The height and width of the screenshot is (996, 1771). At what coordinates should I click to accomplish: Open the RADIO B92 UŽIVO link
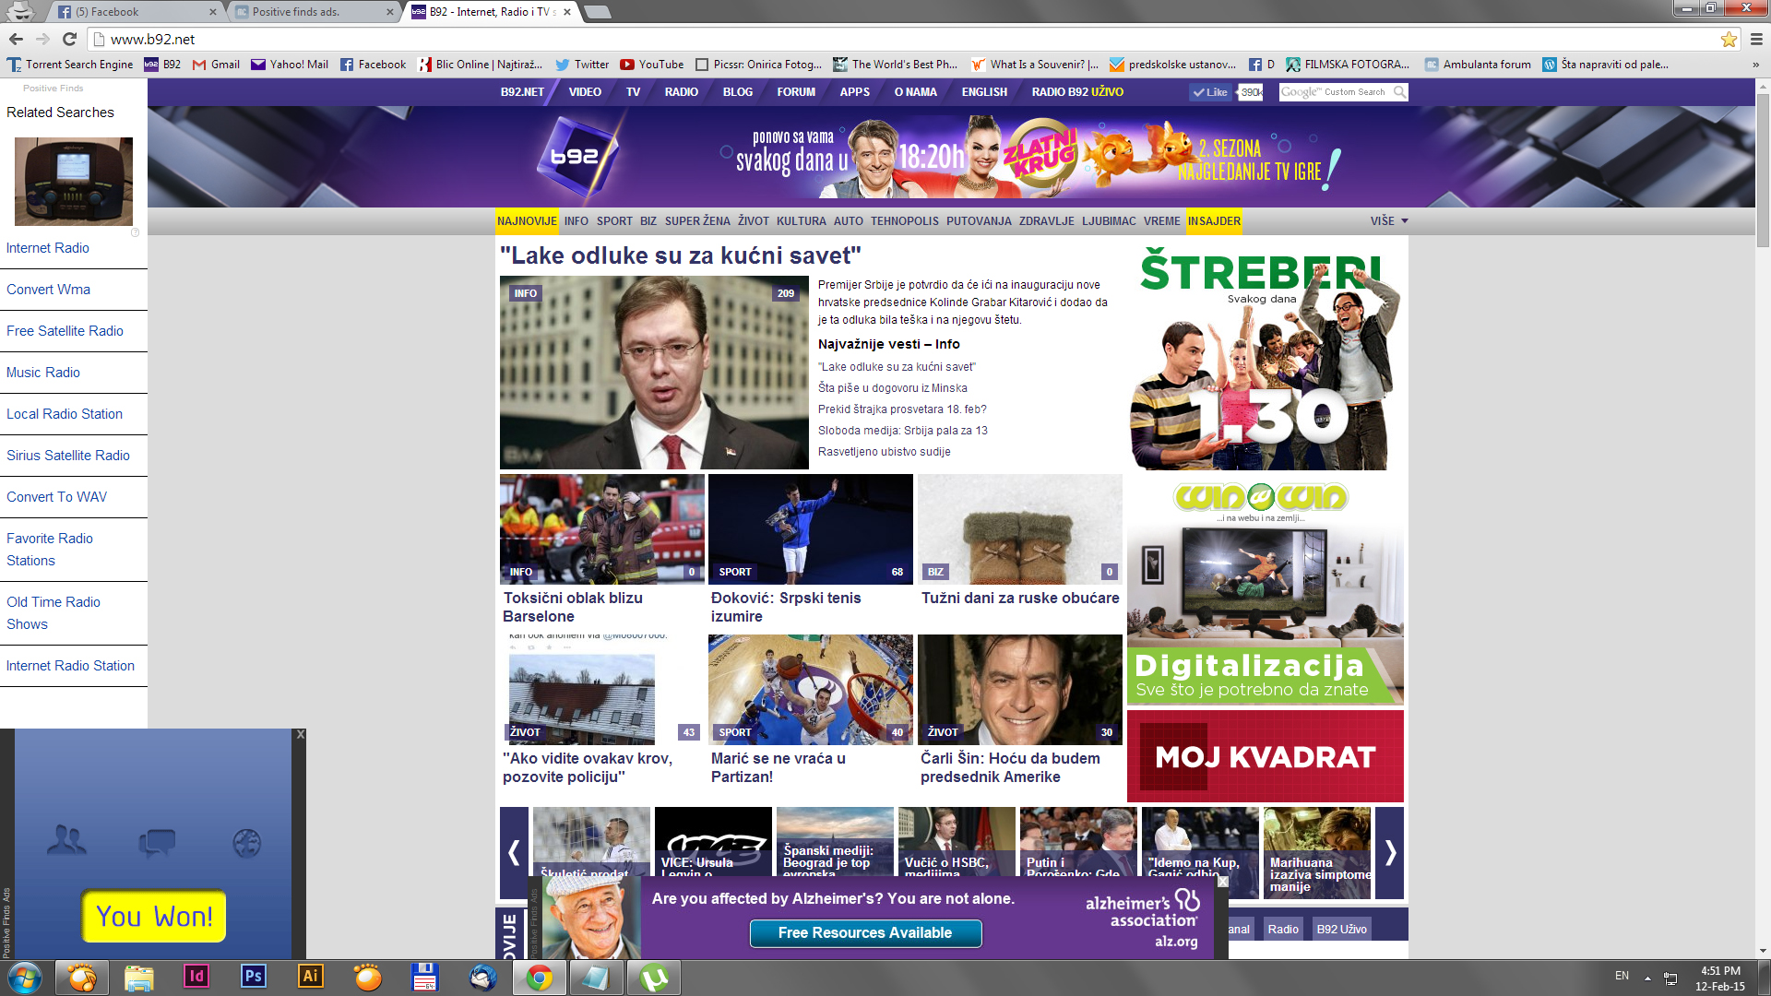(1077, 92)
